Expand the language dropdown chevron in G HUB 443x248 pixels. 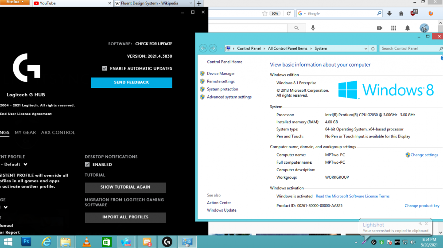pos(6,207)
